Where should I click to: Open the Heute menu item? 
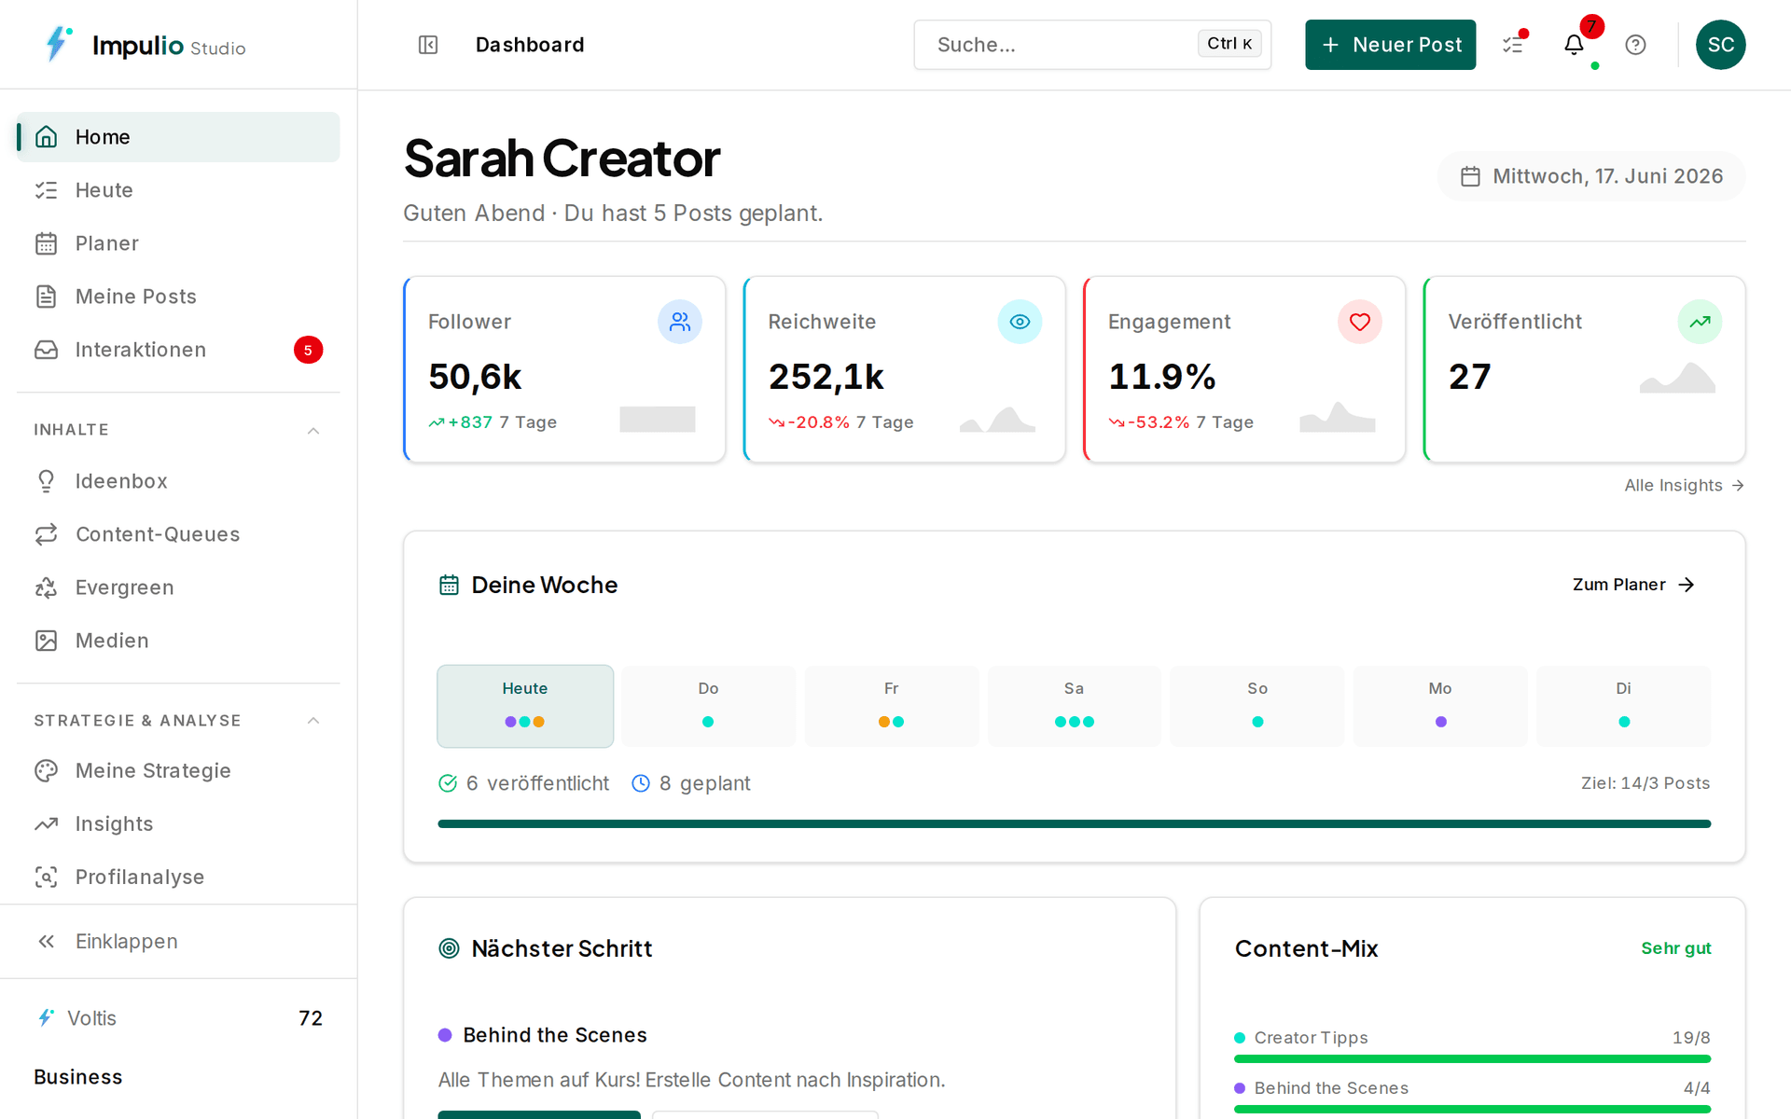point(178,190)
